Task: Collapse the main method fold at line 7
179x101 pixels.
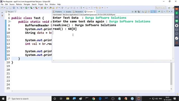Action: pyautogui.click(x=10, y=22)
